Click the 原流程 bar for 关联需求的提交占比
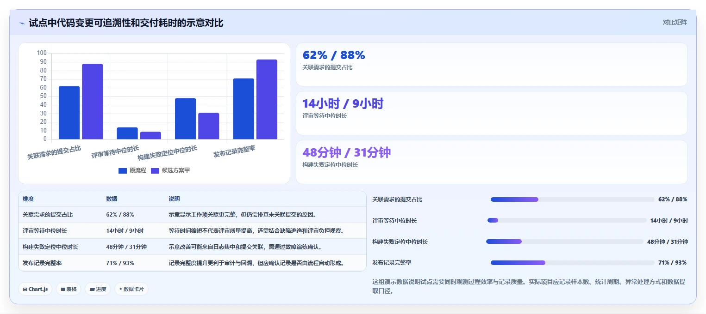Image resolution: width=706 pixels, height=314 pixels. 69,113
